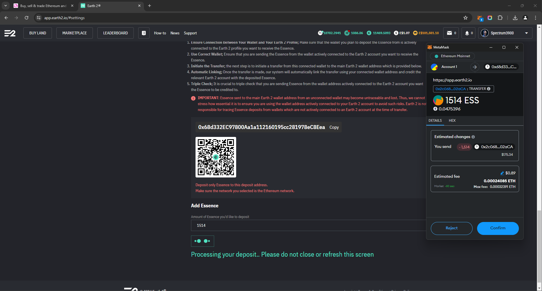Viewport: 542px width, 291px height.
Task: Click the TRANSFER info icon
Action: pyautogui.click(x=489, y=89)
